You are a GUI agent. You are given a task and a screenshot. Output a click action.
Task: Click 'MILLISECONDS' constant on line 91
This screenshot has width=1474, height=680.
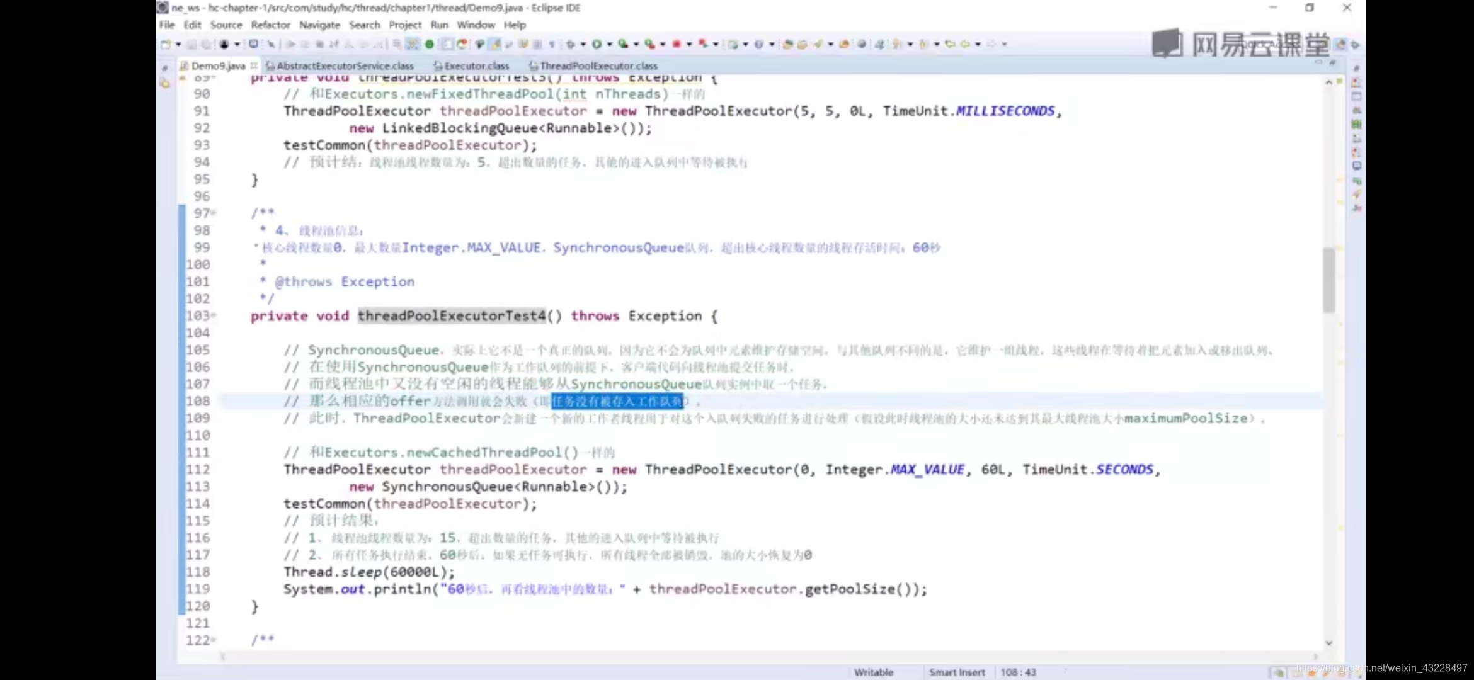coord(1005,111)
